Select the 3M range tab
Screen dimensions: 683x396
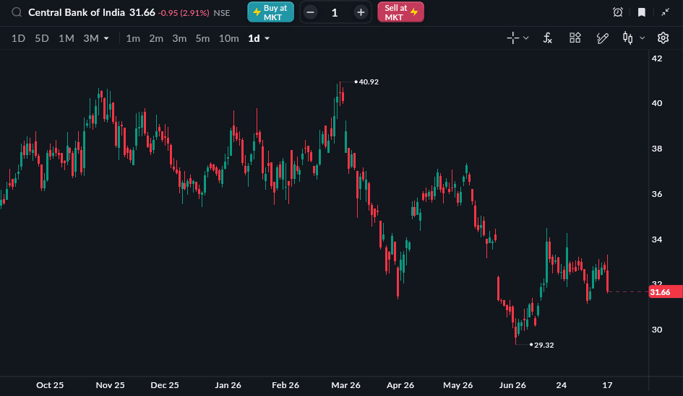tap(91, 38)
